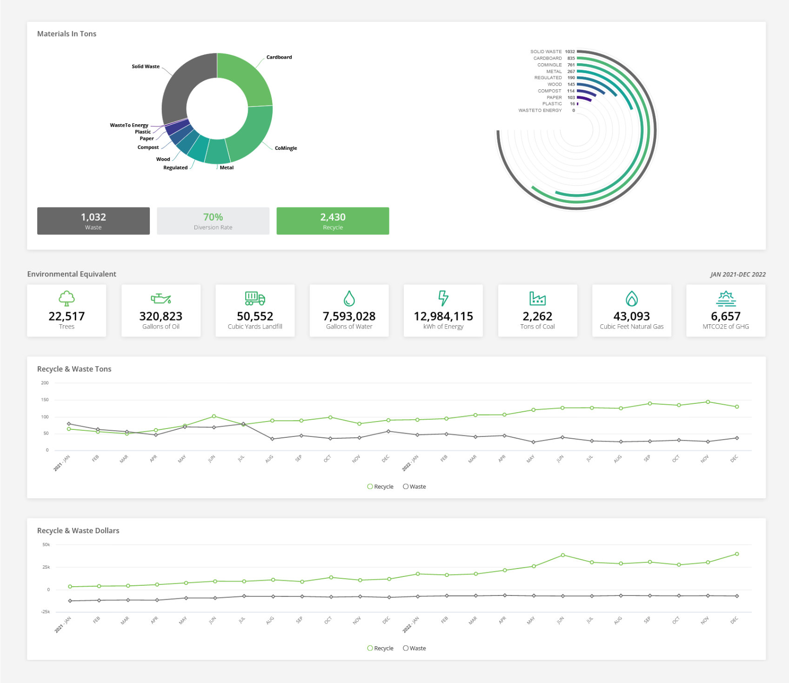Click the 70% Diversion Rate indicator
The width and height of the screenshot is (789, 683).
[x=213, y=221]
